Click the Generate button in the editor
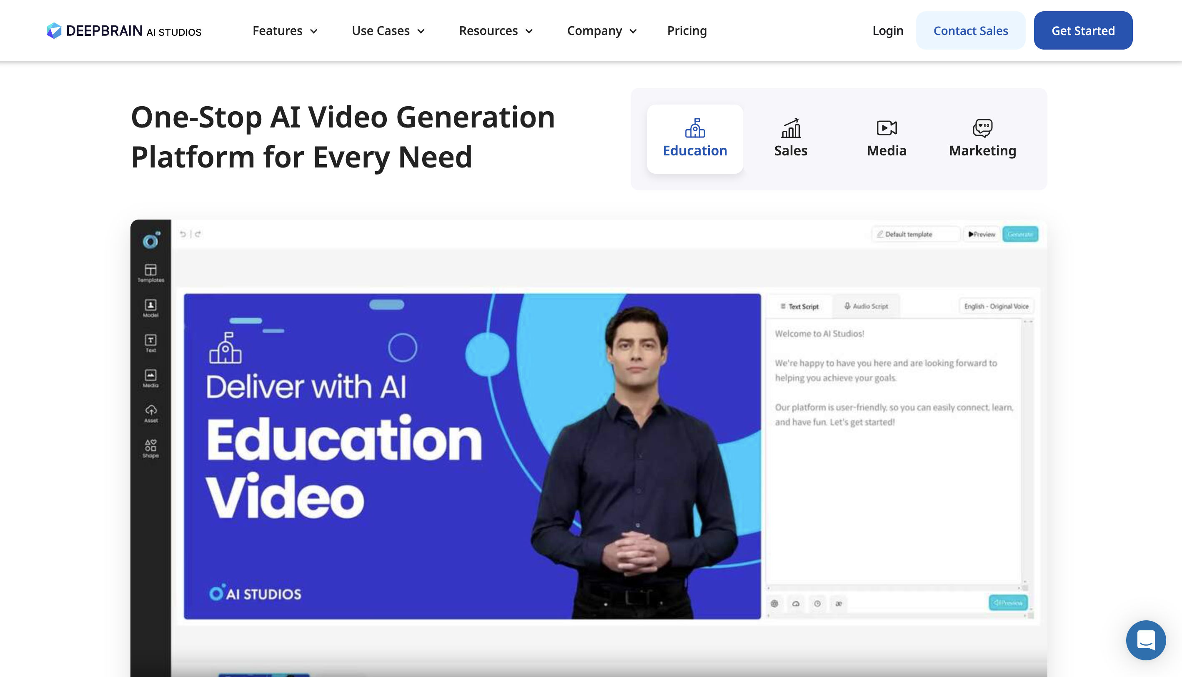The height and width of the screenshot is (677, 1182). tap(1020, 234)
